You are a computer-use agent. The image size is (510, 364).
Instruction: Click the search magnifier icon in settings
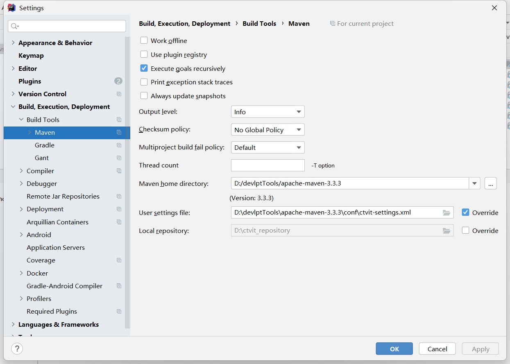[x=15, y=26]
